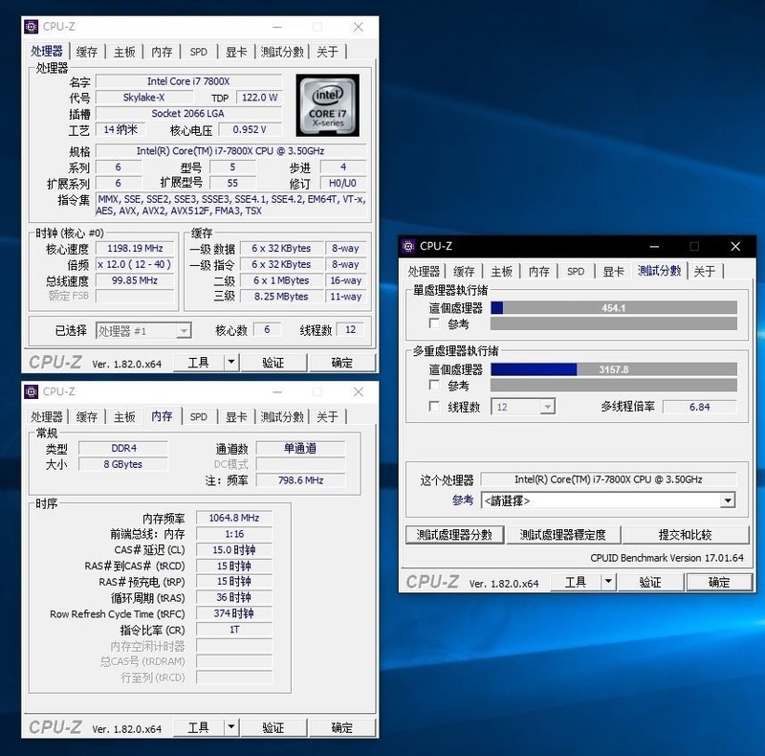Click the 三级 cache value 8.25 MBytes
Viewport: 765px width, 756px height.
coord(281,297)
